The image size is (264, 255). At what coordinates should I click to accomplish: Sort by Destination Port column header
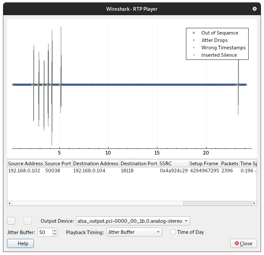coord(139,164)
